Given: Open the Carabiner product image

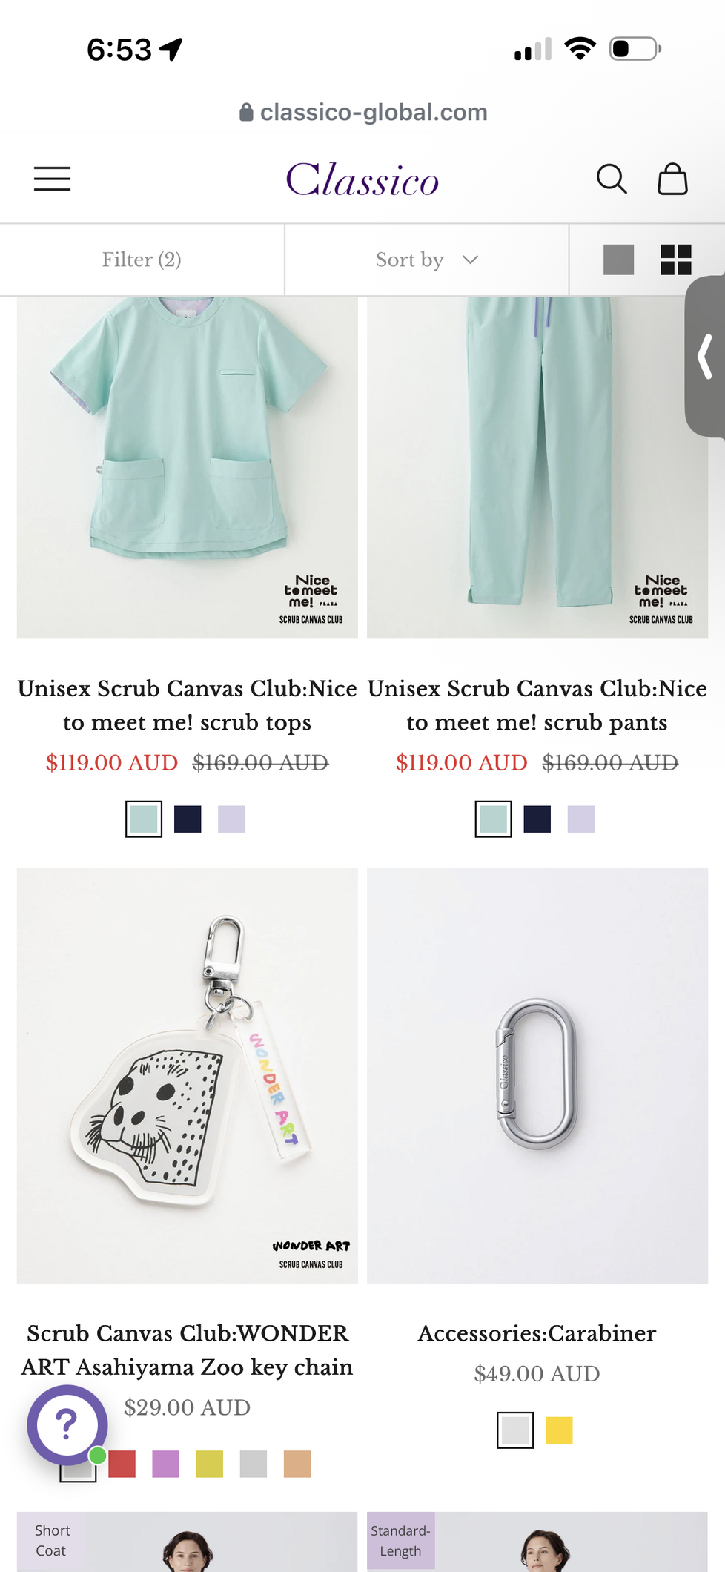Looking at the screenshot, I should [537, 1075].
